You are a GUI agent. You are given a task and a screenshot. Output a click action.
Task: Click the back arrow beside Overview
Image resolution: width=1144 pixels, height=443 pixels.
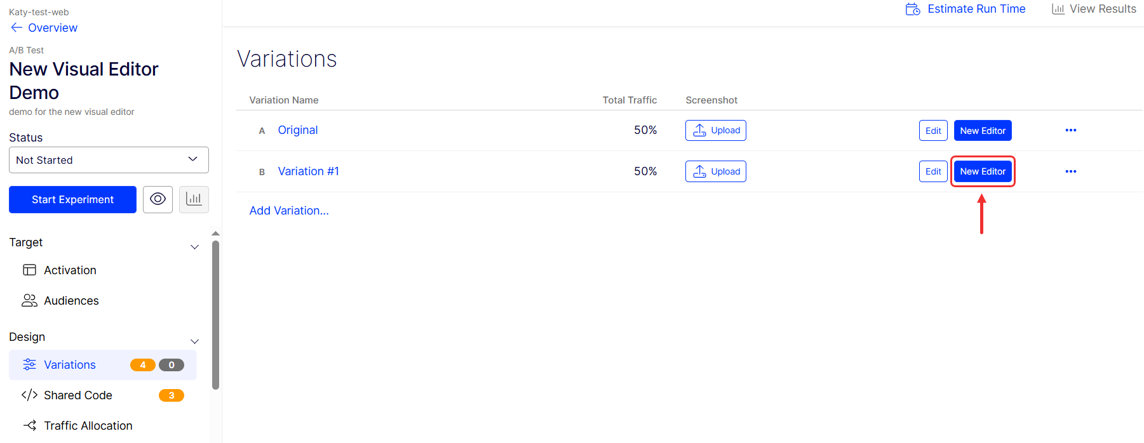click(17, 27)
